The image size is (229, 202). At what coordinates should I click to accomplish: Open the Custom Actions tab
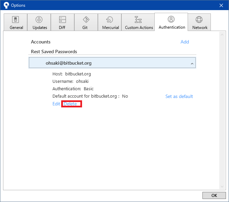click(138, 22)
